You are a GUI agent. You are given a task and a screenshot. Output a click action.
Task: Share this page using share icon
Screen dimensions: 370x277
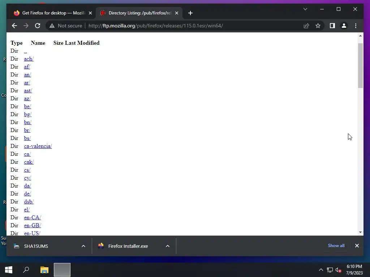(306, 26)
